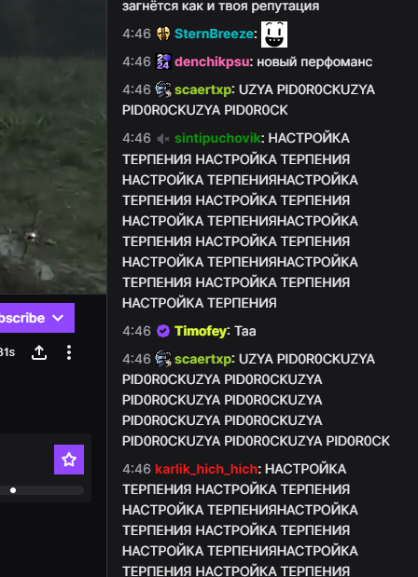Screen dimensions: 418x577
Task: Click denchikpsu's 2024 badge icon
Action: 163,62
